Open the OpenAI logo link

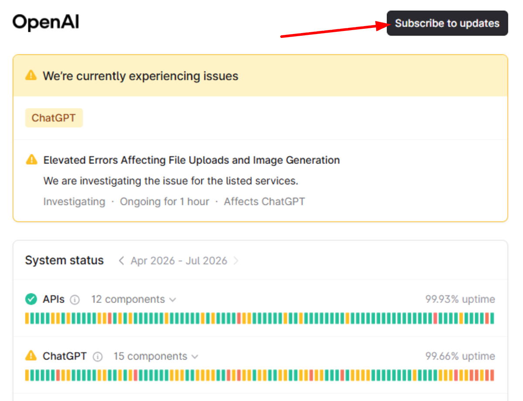click(46, 22)
